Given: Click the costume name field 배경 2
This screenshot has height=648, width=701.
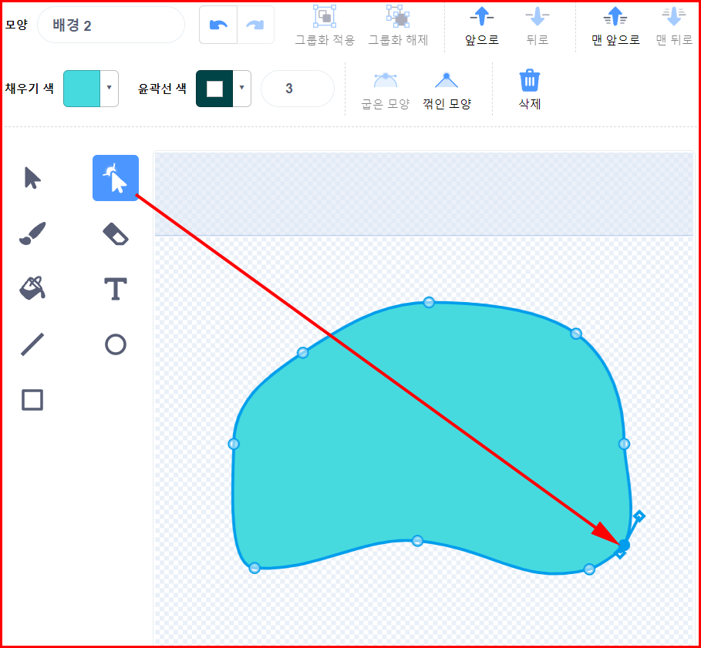Looking at the screenshot, I should coord(111,25).
